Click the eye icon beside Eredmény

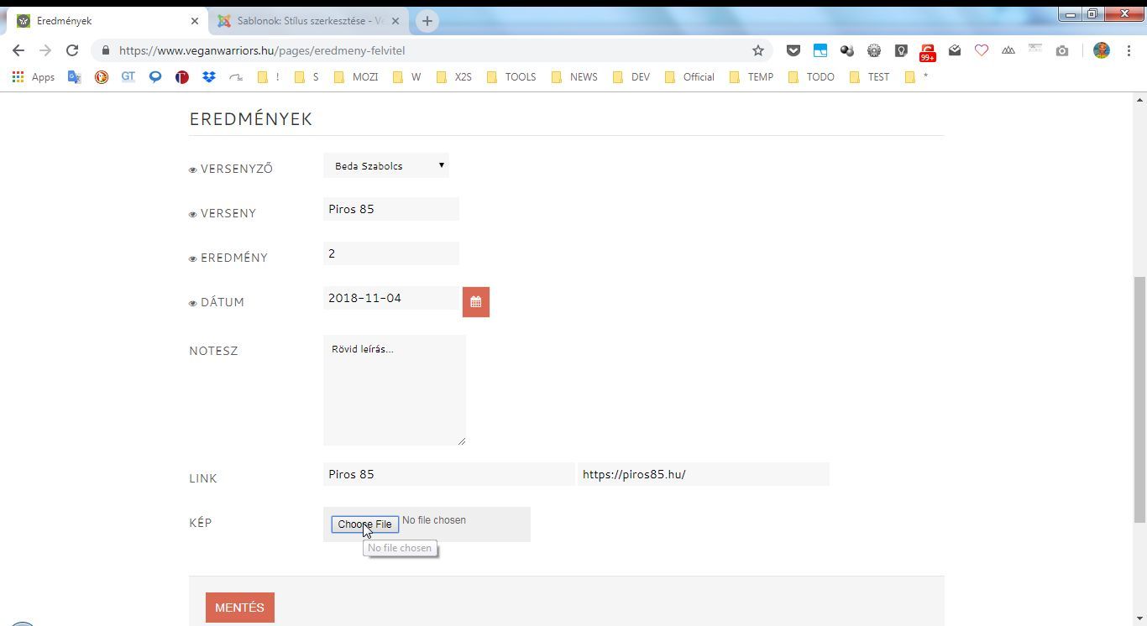[193, 258]
